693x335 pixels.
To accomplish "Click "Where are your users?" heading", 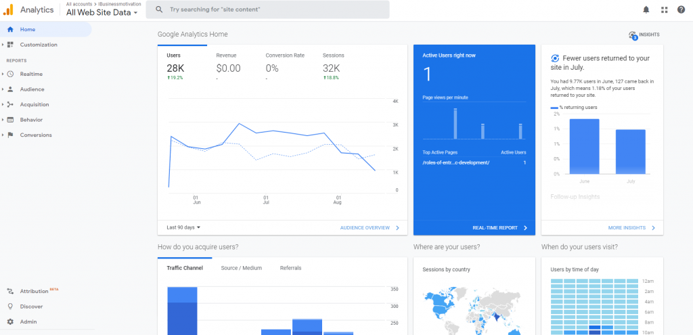I will click(x=447, y=246).
